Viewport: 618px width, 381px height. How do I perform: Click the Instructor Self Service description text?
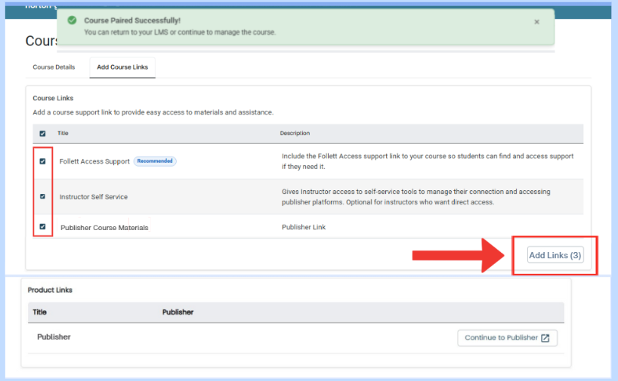pos(416,197)
